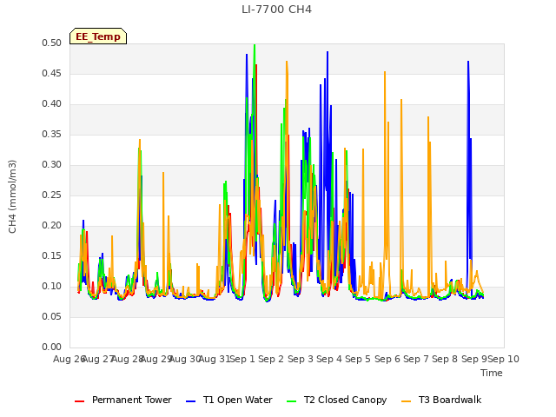Click the blue T1 spike on Sep 9
This screenshot has width=556, height=417.
468,106
